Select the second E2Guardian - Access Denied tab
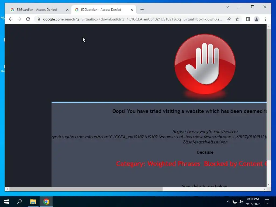This screenshot has height=207, width=276. 104,10
